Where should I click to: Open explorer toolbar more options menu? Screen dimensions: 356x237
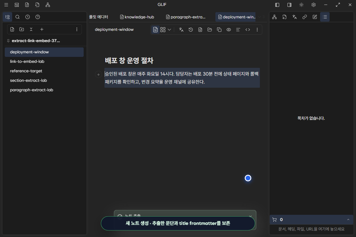coord(77,29)
